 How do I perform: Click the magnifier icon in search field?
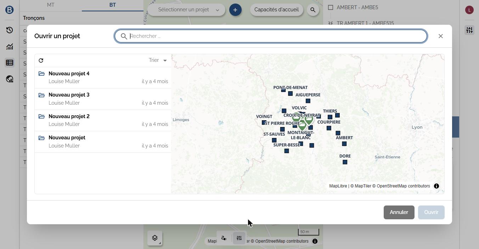point(124,36)
